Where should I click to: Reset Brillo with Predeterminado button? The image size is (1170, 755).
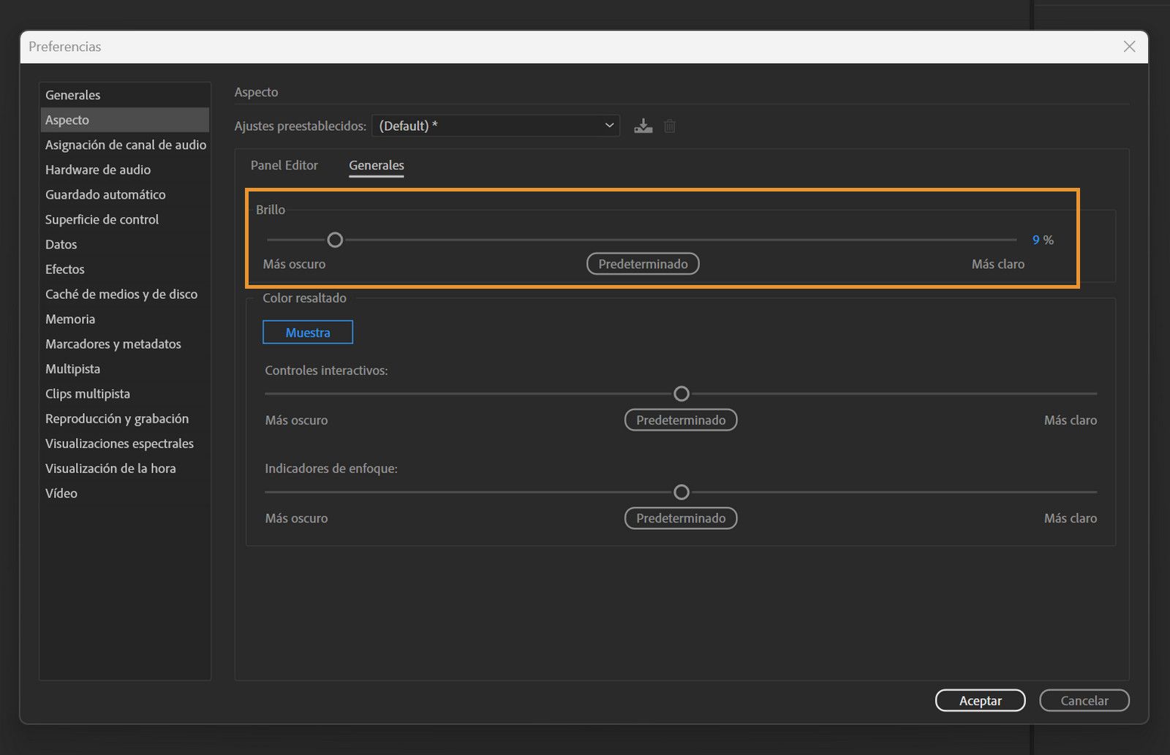643,264
